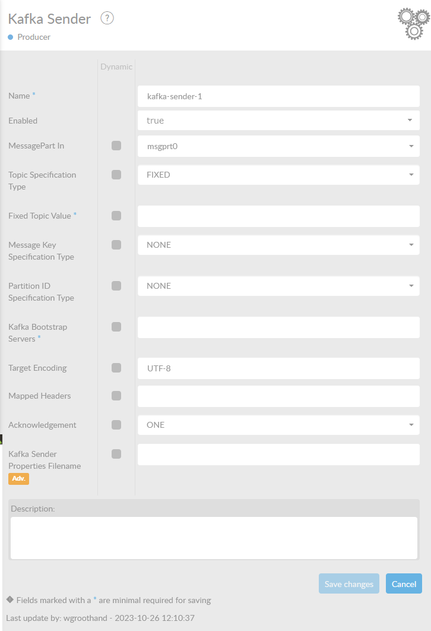Screen dimensions: 431x631
Task: Click the orange Adv. badge
Action: click(x=18, y=478)
